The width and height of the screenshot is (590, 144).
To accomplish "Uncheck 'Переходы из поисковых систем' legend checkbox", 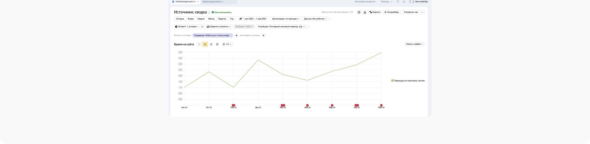I will point(392,81).
